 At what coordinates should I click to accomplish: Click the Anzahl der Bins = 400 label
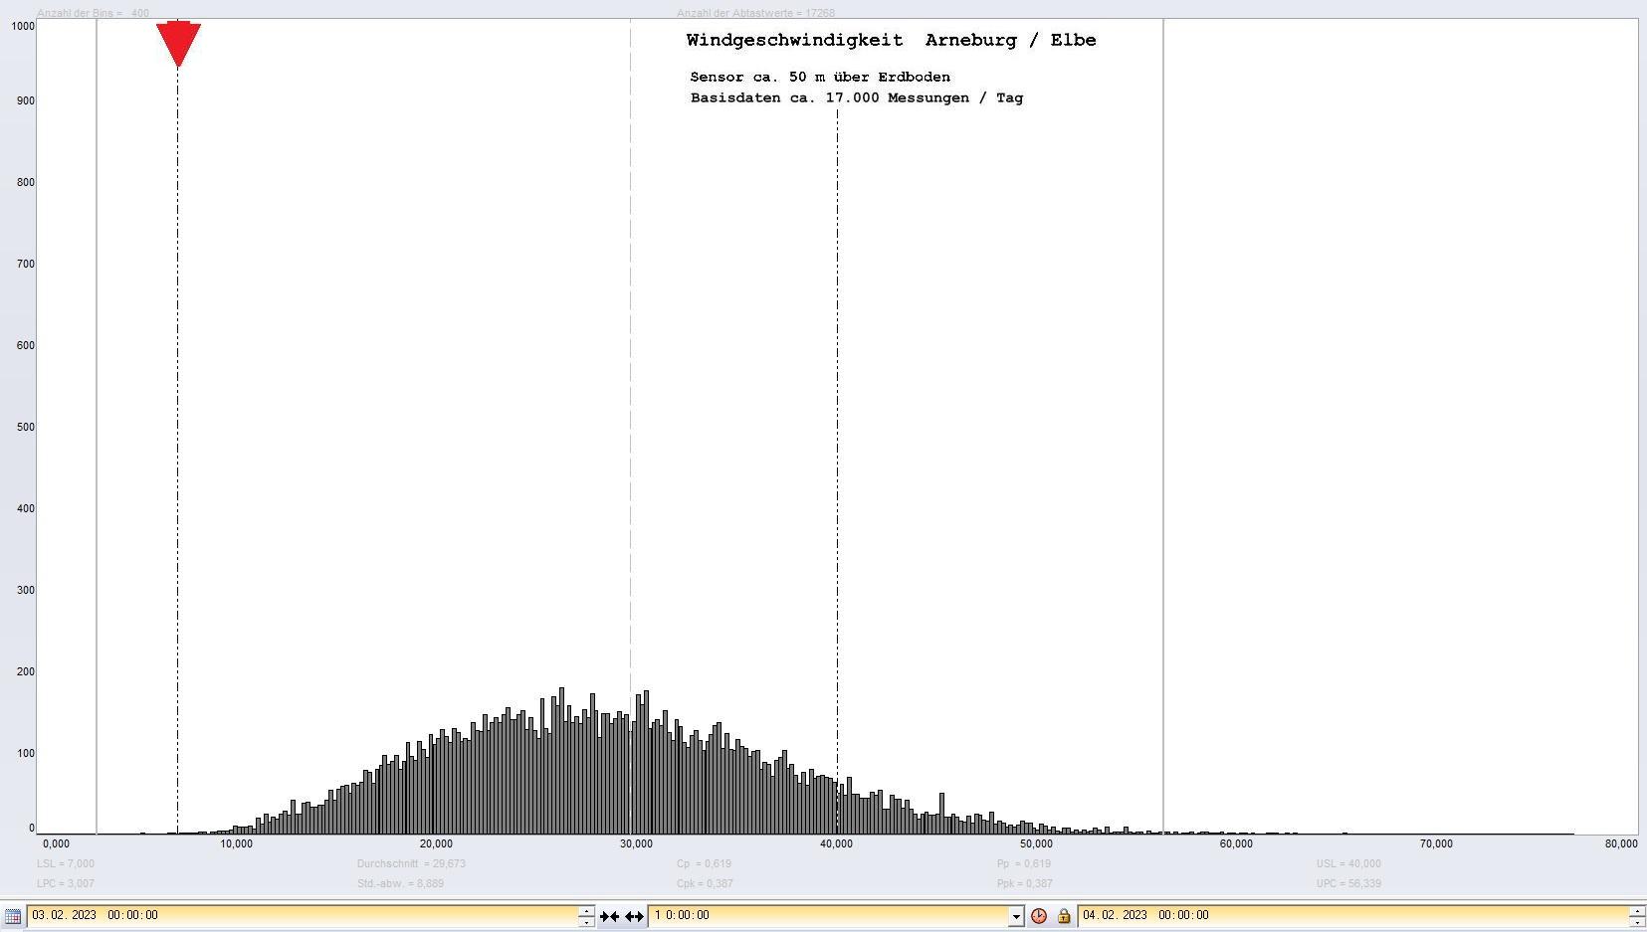pyautogui.click(x=93, y=13)
